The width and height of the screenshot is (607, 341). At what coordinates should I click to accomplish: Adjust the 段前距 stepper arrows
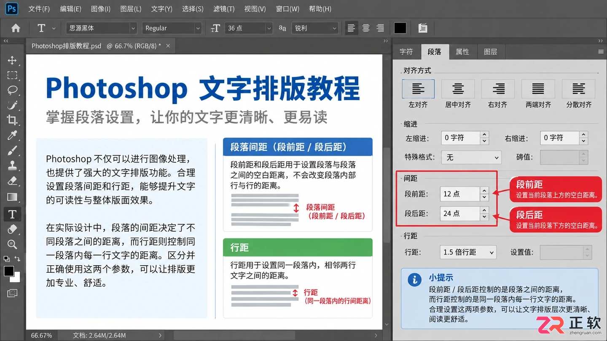click(x=484, y=194)
